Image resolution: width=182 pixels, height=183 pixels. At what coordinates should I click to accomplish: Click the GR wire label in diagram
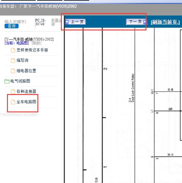tap(170, 109)
